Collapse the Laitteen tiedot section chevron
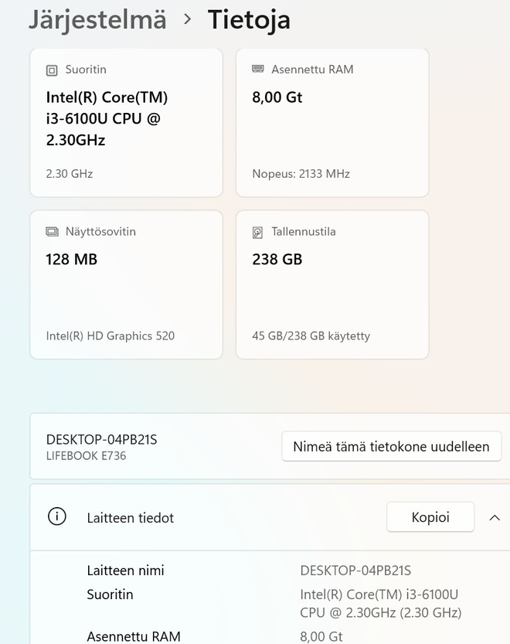Image resolution: width=510 pixels, height=644 pixels. click(495, 517)
